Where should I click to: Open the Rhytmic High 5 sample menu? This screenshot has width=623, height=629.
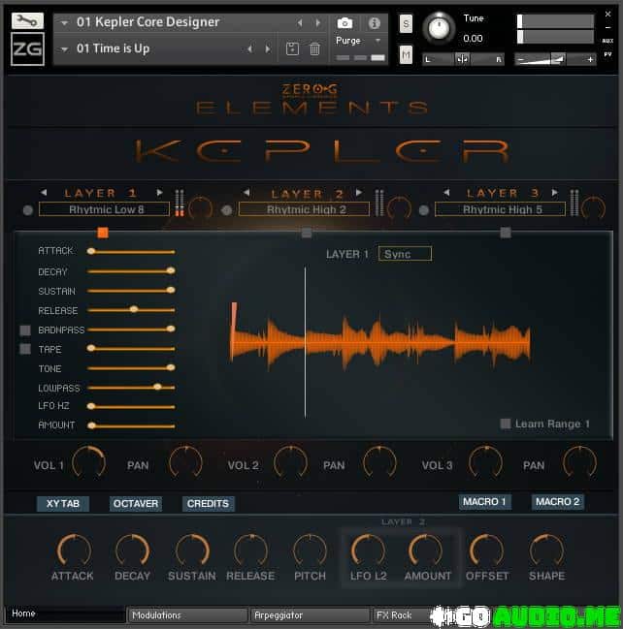click(x=500, y=209)
